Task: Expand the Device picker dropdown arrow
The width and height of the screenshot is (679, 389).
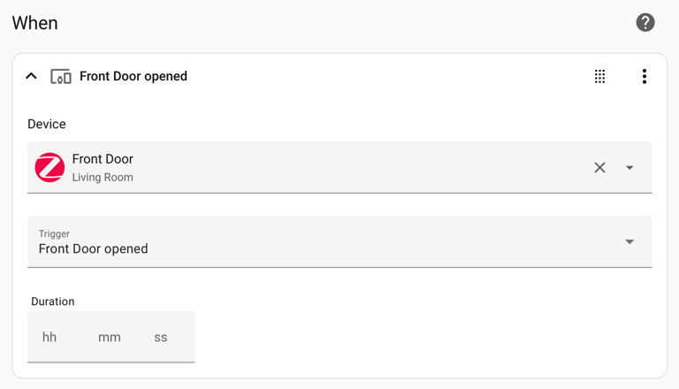Action: [x=629, y=167]
